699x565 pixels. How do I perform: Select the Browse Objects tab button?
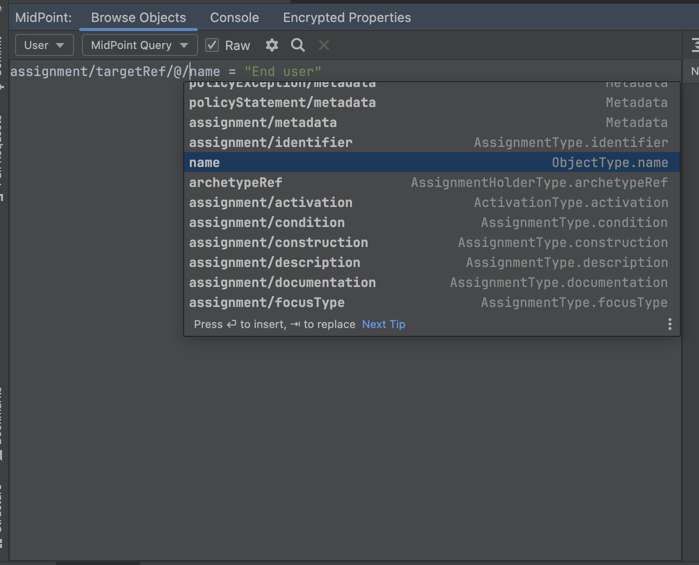click(x=138, y=17)
